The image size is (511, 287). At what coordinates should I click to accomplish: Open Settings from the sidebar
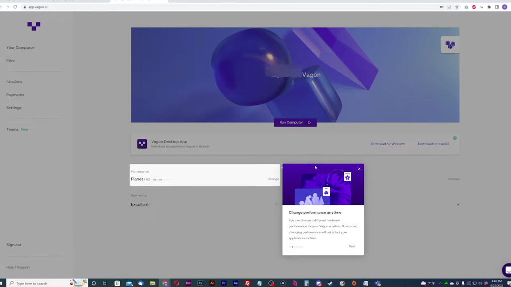coord(13,108)
